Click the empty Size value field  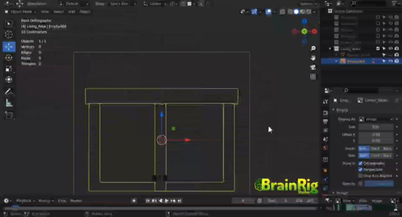point(376,127)
